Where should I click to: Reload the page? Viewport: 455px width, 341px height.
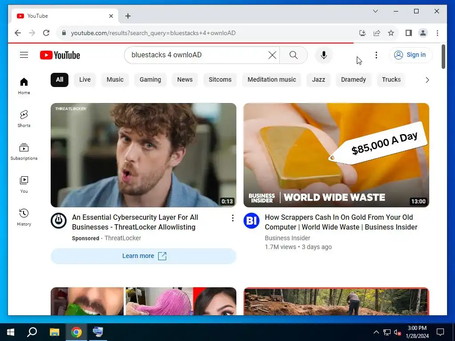pos(46,33)
